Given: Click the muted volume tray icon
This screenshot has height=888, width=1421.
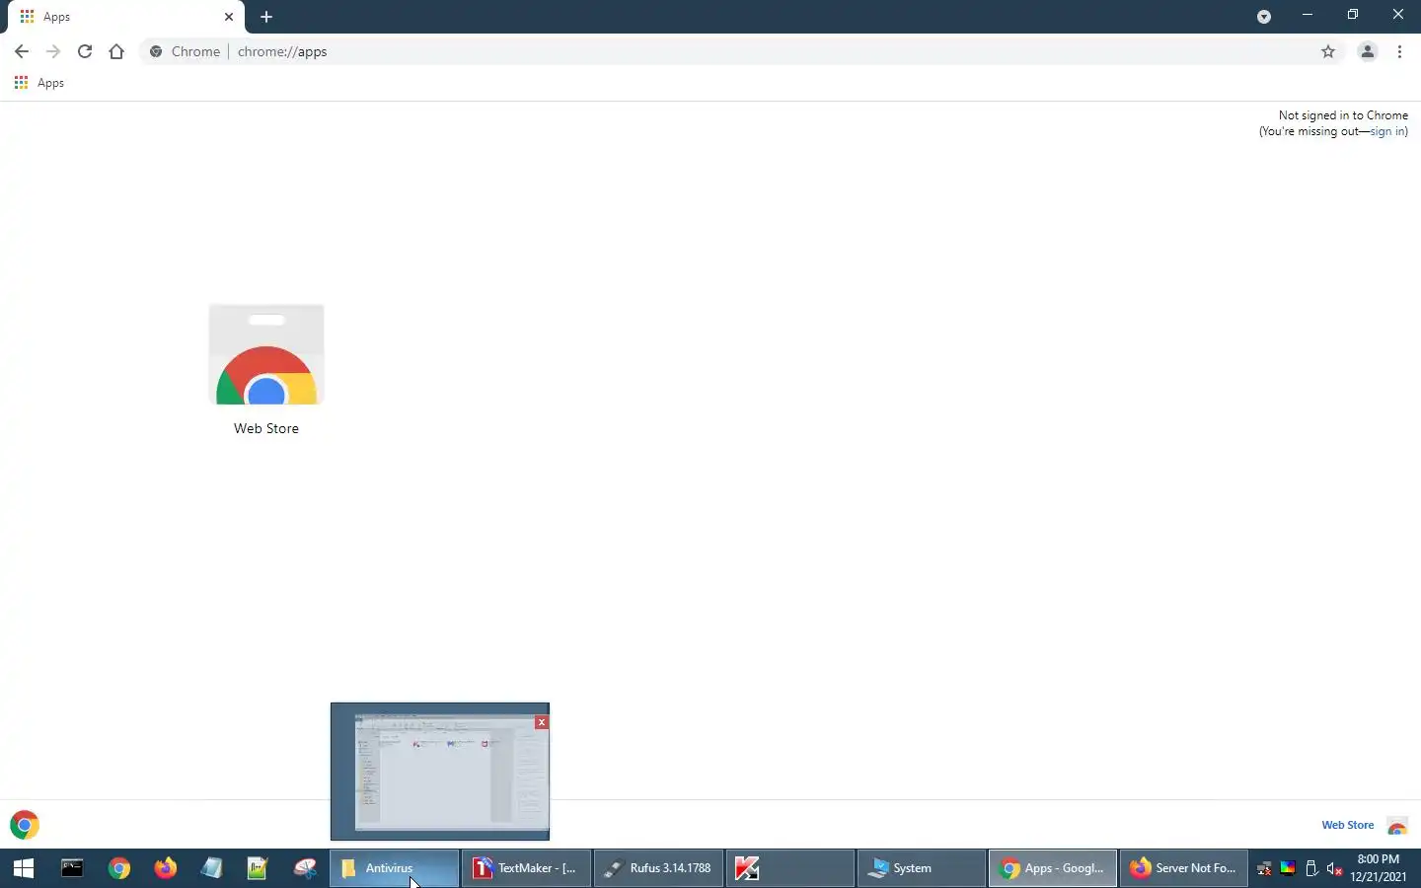Looking at the screenshot, I should point(1335,869).
